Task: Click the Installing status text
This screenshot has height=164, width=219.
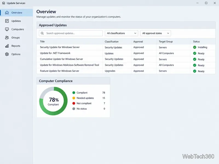Action: [202, 47]
